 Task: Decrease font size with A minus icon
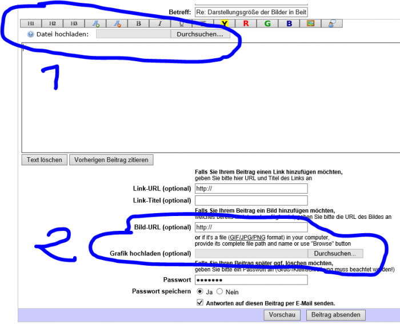coord(117,23)
